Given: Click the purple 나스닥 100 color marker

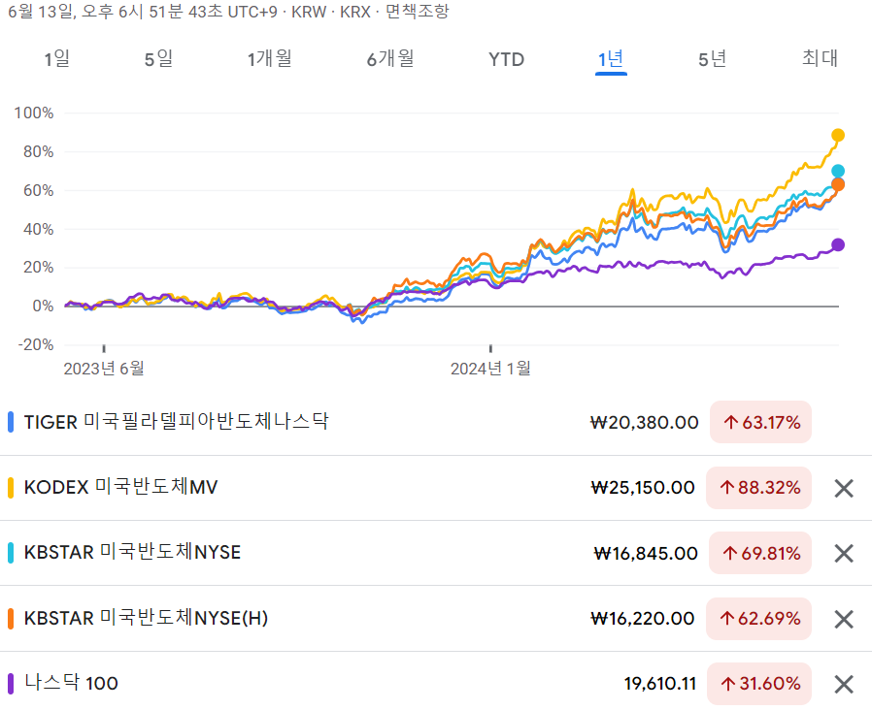Looking at the screenshot, I should 11,683.
